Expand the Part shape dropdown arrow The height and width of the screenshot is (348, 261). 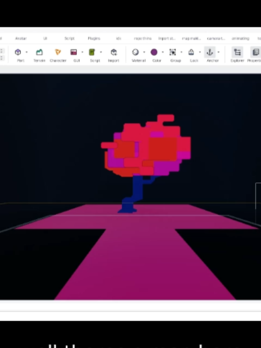tap(27, 52)
